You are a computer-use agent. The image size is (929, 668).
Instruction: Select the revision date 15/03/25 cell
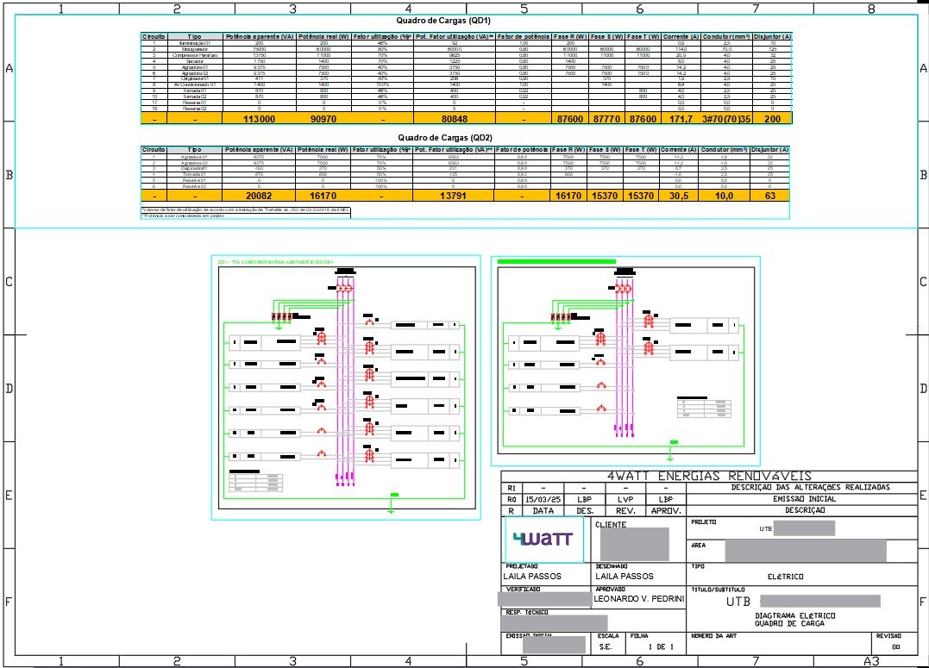pos(543,499)
